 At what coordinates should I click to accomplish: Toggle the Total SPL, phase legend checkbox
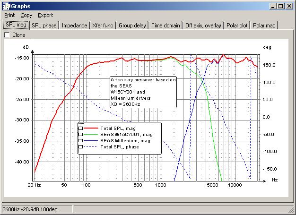(x=80, y=147)
